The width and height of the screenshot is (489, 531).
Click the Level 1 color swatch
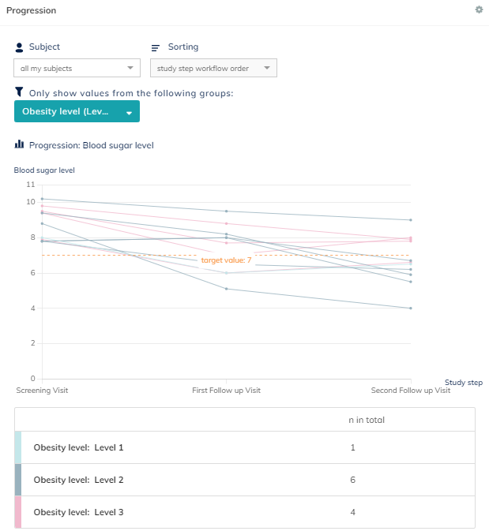pos(18,447)
